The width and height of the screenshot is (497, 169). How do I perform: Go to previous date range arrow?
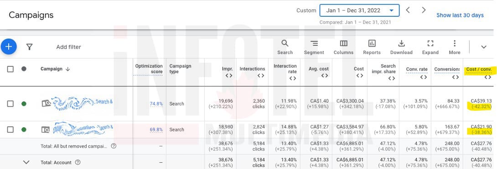coord(408,10)
